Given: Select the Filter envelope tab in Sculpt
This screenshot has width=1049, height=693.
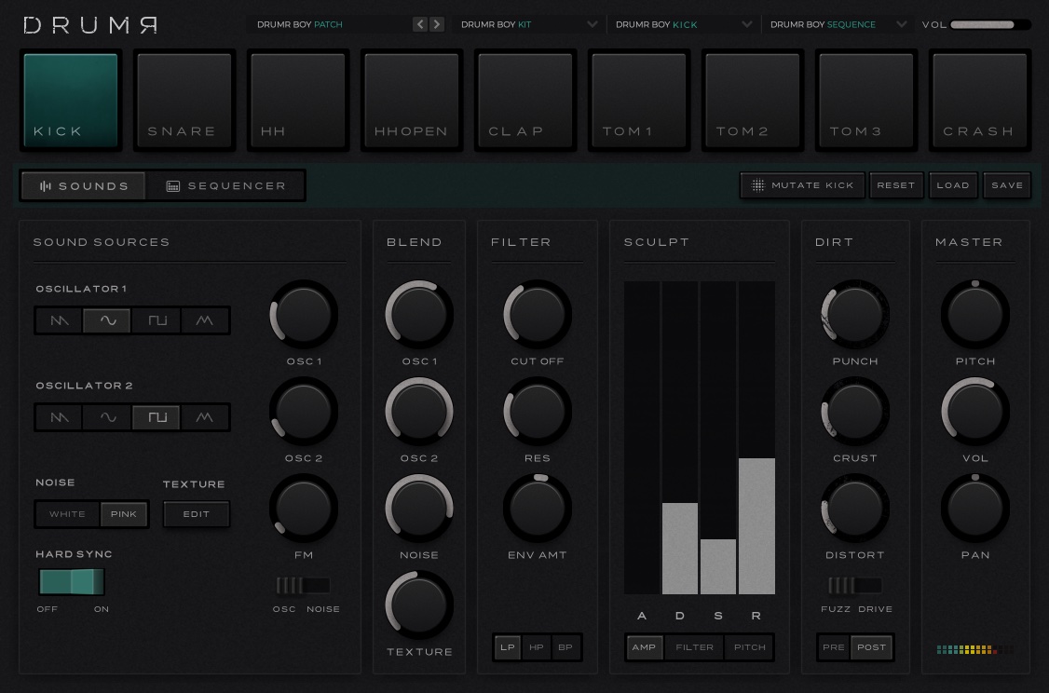Looking at the screenshot, I should point(694,647).
